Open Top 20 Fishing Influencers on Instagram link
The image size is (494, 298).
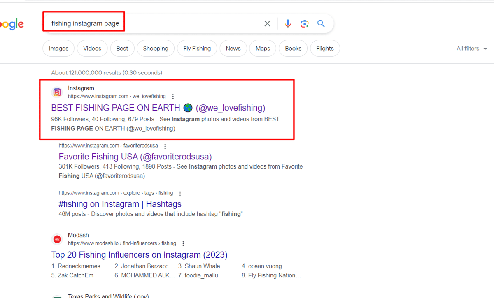139,255
